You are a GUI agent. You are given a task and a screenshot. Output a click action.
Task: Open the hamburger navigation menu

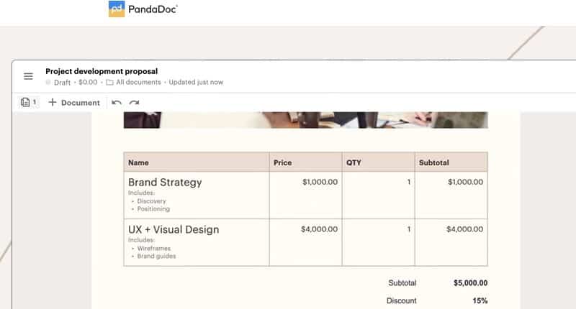(x=28, y=76)
